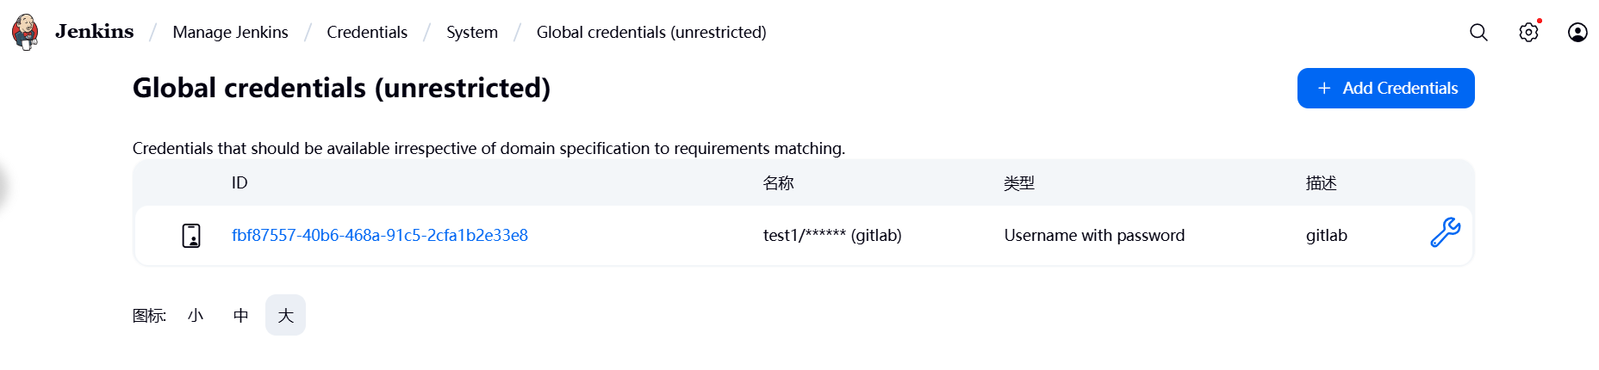Select large icon size 大
The width and height of the screenshot is (1599, 370).
(285, 316)
